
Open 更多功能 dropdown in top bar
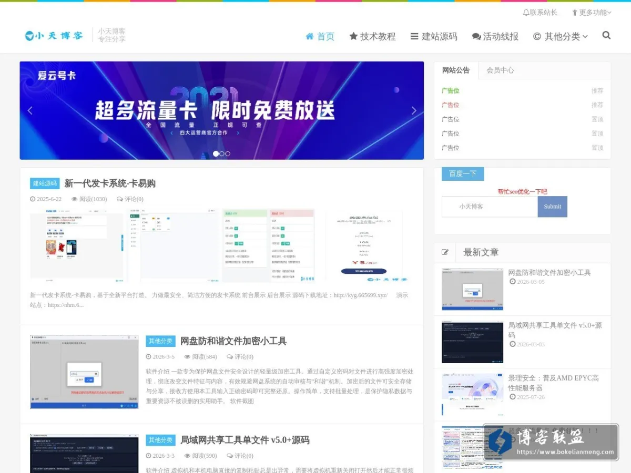[x=592, y=13]
